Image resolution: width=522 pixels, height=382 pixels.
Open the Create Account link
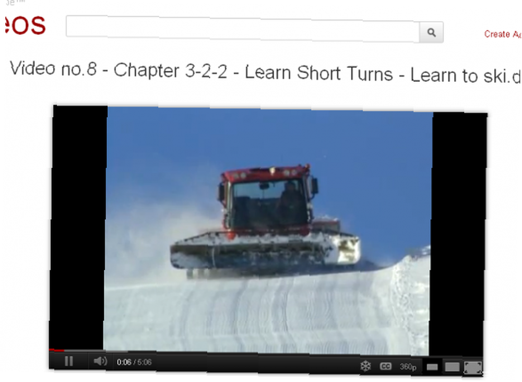(x=503, y=34)
